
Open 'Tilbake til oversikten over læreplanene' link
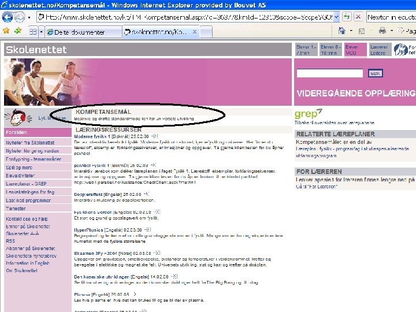[335, 122]
